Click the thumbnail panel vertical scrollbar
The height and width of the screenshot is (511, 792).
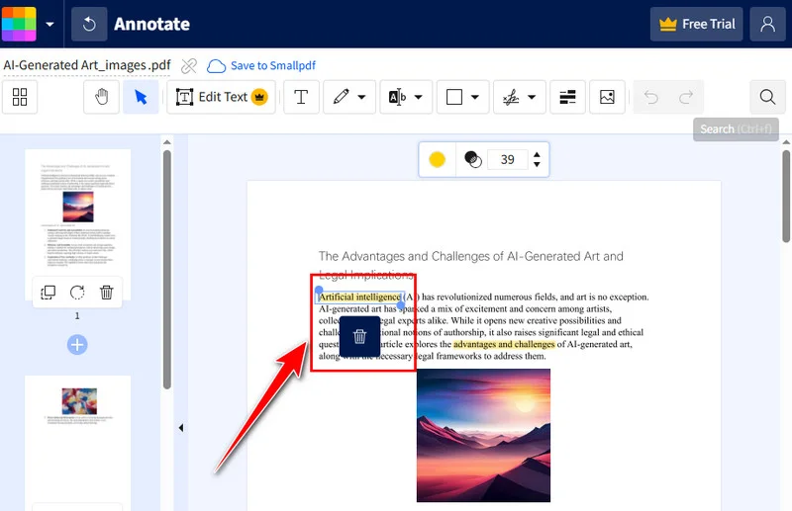(166, 270)
